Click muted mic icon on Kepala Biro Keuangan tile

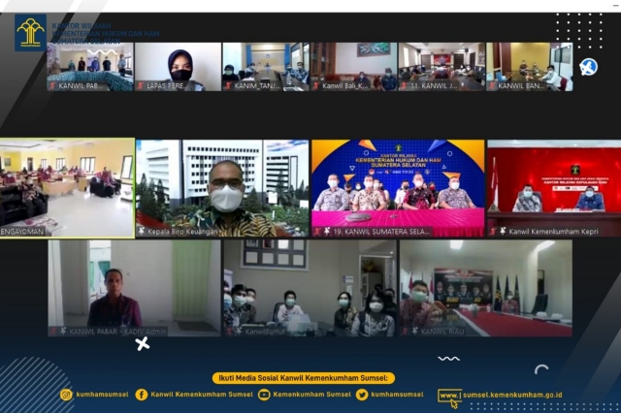142,231
